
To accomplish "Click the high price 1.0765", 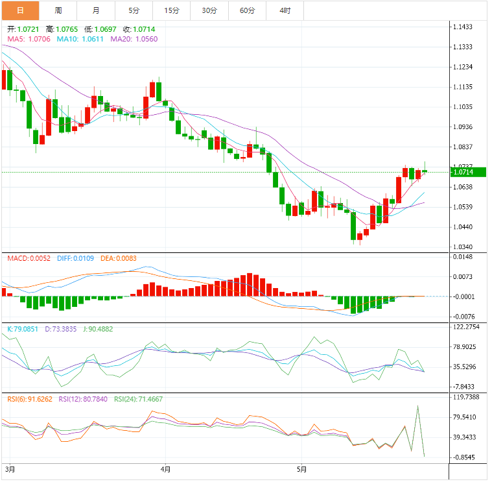I will pos(67,29).
